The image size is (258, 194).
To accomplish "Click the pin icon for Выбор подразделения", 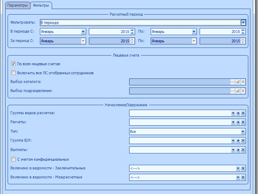I will tap(238, 91).
